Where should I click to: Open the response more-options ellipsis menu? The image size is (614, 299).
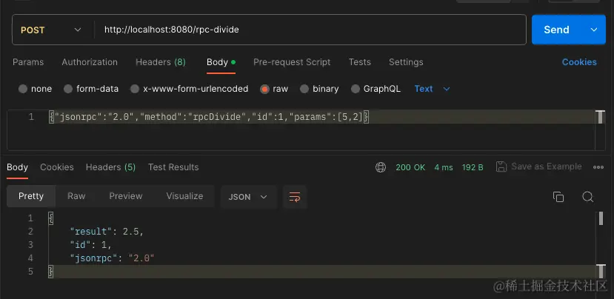point(598,167)
